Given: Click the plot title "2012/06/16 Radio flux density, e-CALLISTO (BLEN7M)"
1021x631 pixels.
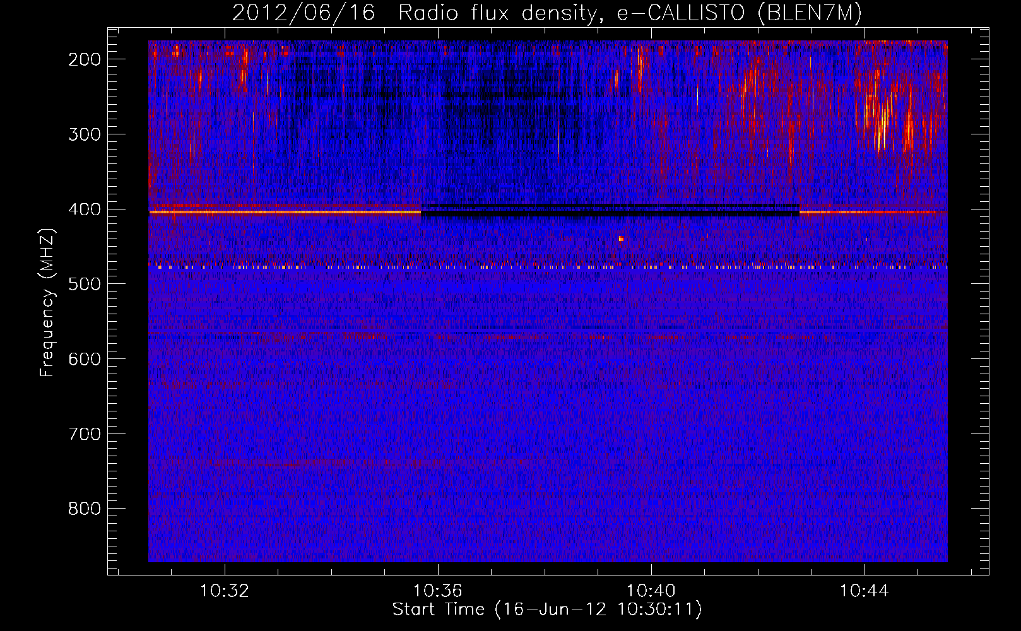Looking at the screenshot, I should pos(547,13).
